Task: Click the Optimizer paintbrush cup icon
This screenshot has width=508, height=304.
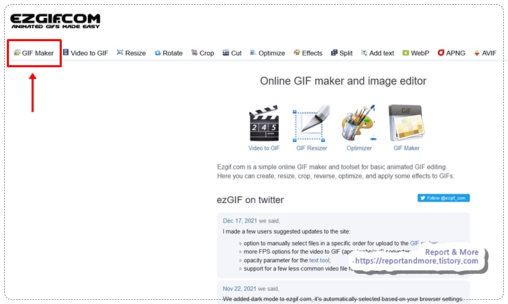Action: click(x=359, y=124)
